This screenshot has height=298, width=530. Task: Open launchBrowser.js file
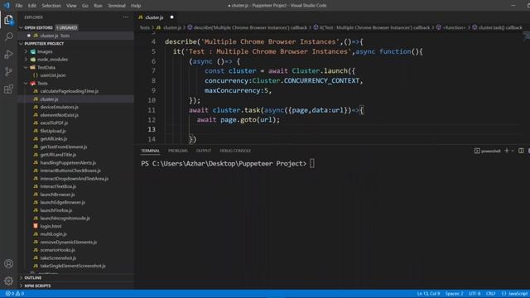[x=57, y=195]
